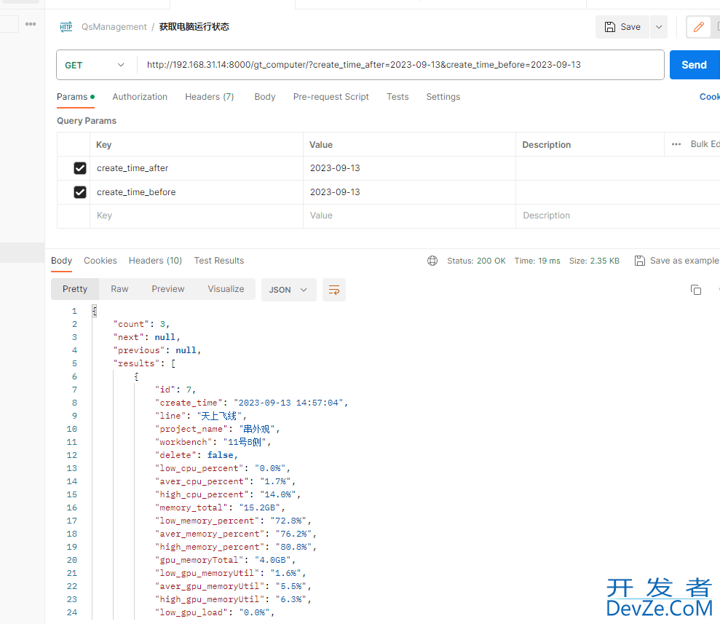Image resolution: width=720 pixels, height=624 pixels.
Task: Open the Test Results tab
Action: coord(219,261)
